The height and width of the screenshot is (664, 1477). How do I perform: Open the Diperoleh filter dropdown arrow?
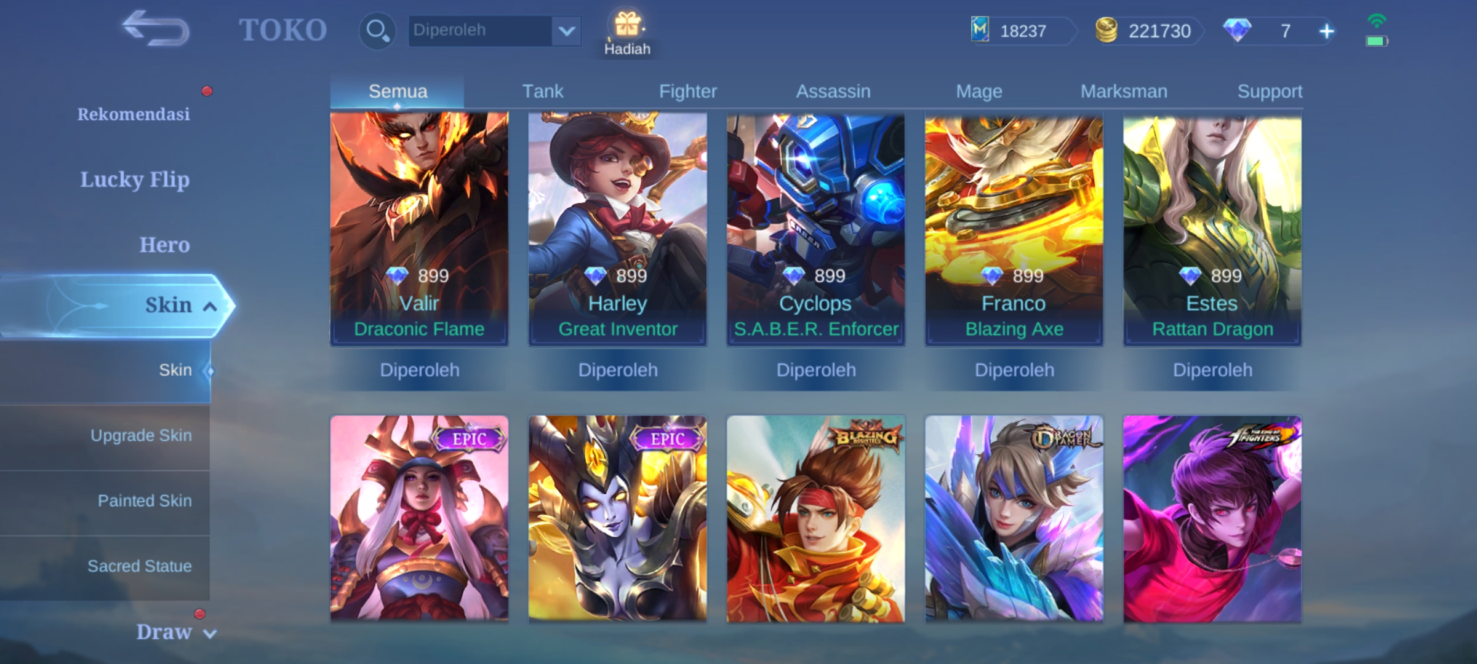tap(567, 30)
